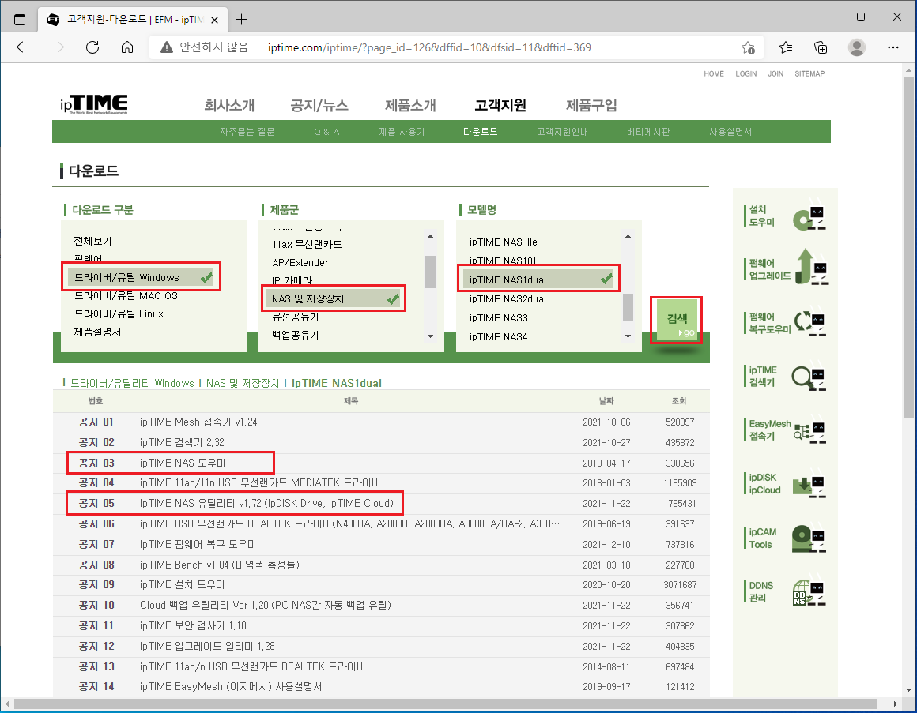Click the horizontal page scrollbar
The width and height of the screenshot is (917, 713).
(x=446, y=704)
